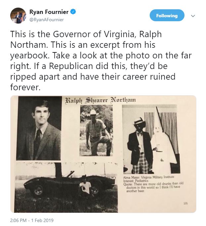206x226 pixels.
Task: Click the blue verified checkmark badge
Action: [73, 12]
